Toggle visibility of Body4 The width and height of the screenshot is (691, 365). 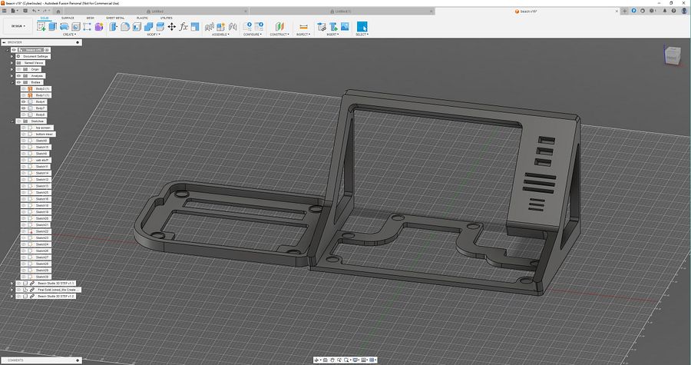(24, 102)
